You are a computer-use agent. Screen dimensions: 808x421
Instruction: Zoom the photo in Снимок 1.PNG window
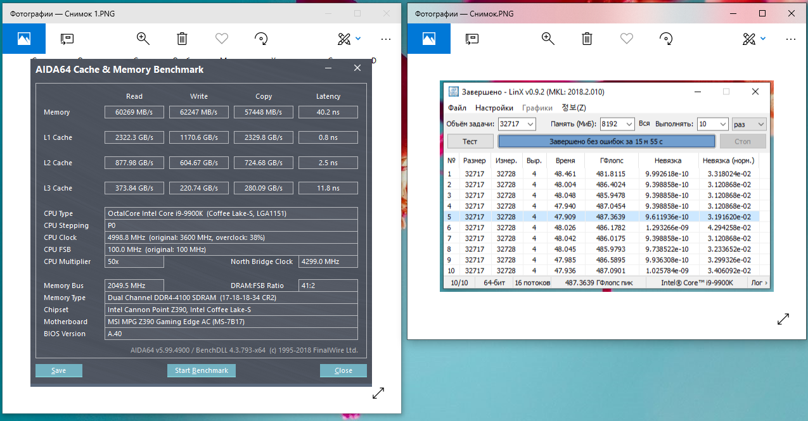click(143, 39)
